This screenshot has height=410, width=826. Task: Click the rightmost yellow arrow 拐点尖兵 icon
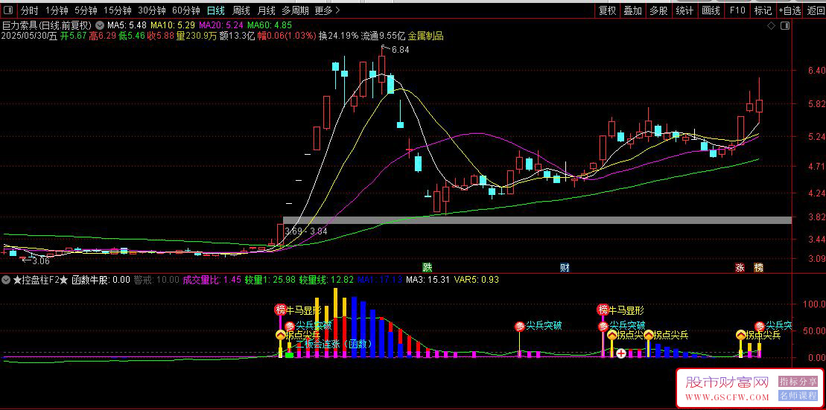741,335
